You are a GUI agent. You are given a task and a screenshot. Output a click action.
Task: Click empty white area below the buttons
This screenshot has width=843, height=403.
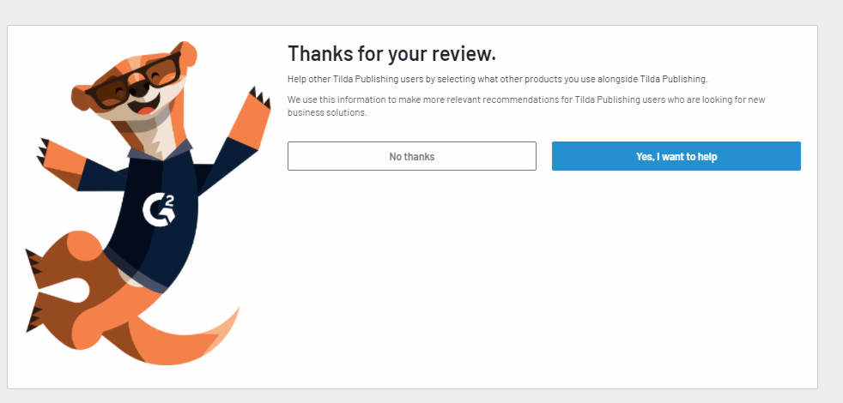click(543, 280)
